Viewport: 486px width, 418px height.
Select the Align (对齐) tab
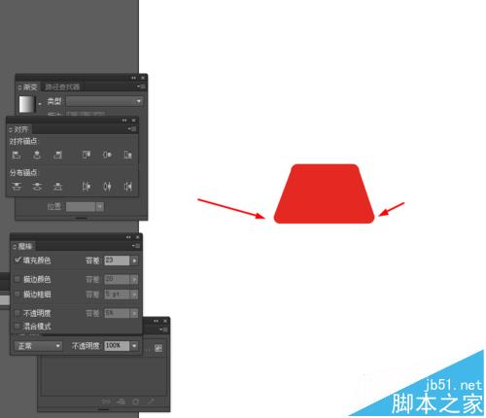19,129
